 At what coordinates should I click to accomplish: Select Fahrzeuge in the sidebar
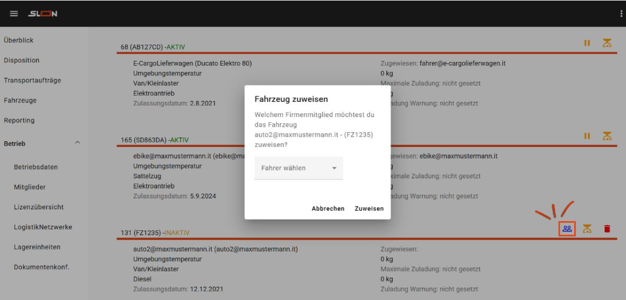[20, 100]
